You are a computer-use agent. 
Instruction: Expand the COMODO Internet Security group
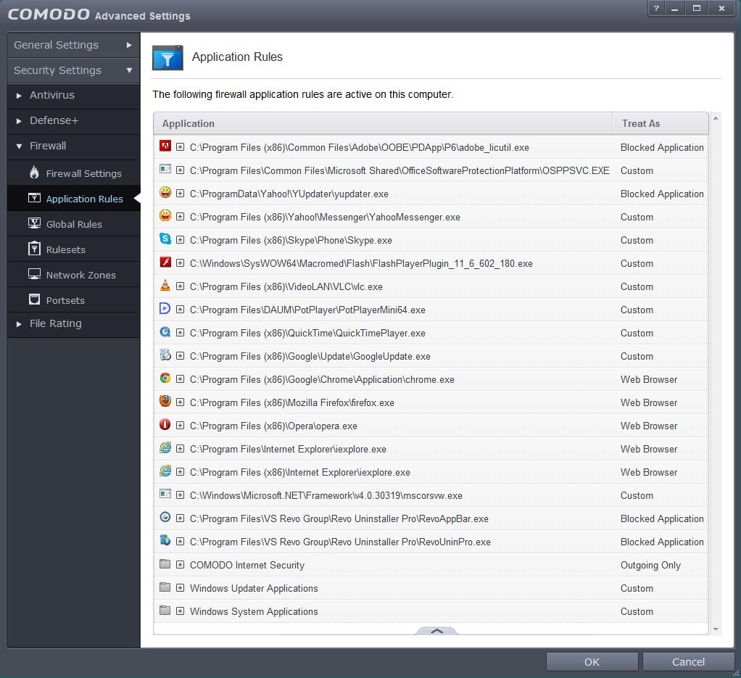coord(180,565)
